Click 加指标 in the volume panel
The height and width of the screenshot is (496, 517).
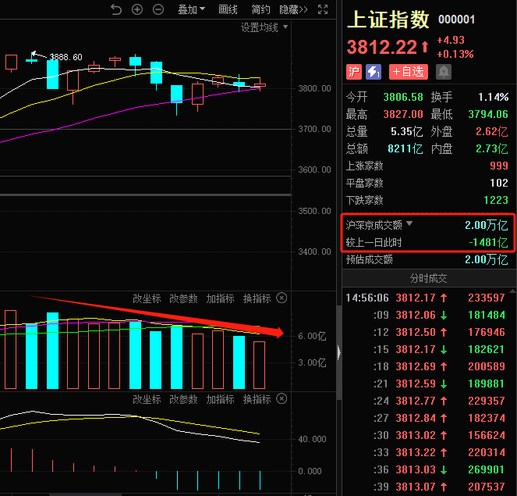pyautogui.click(x=220, y=298)
